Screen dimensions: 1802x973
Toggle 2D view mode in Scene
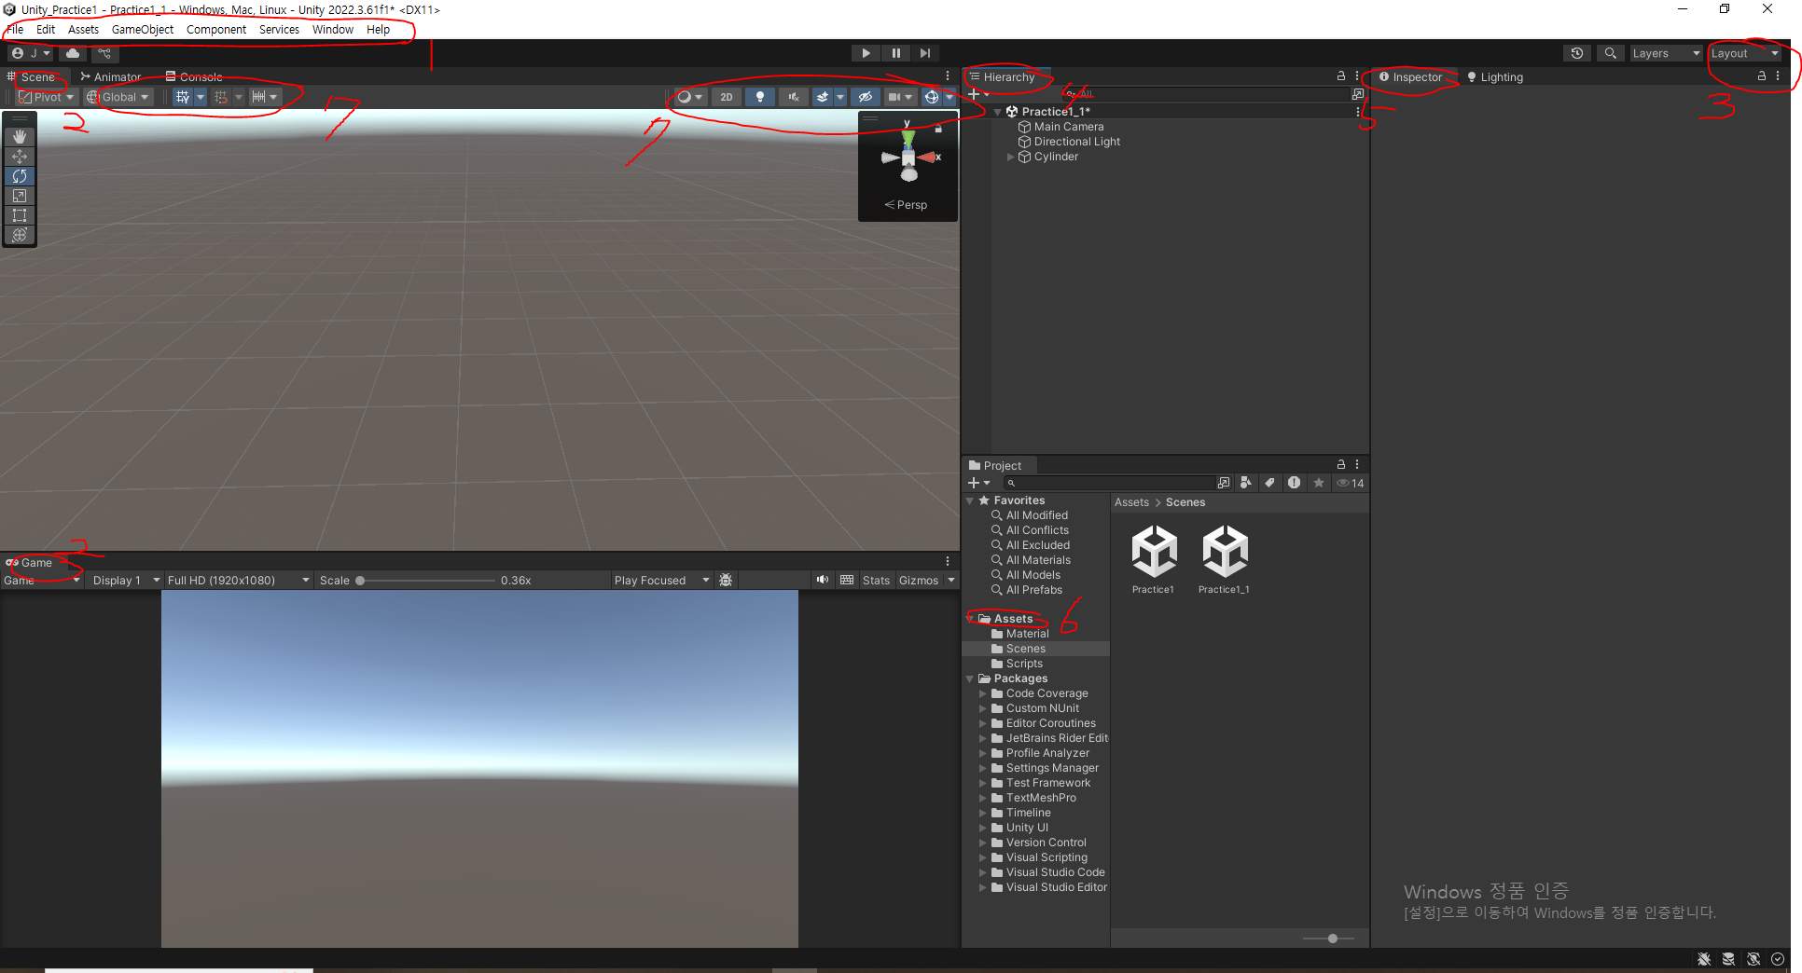(x=727, y=97)
